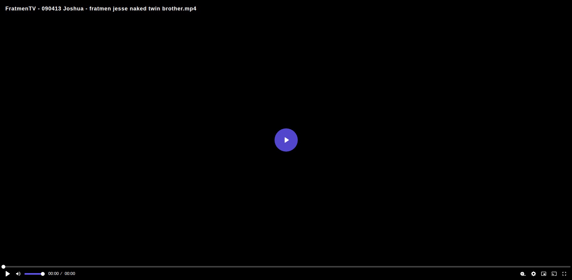
Task: Open the cast to device menu
Action: (x=554, y=274)
